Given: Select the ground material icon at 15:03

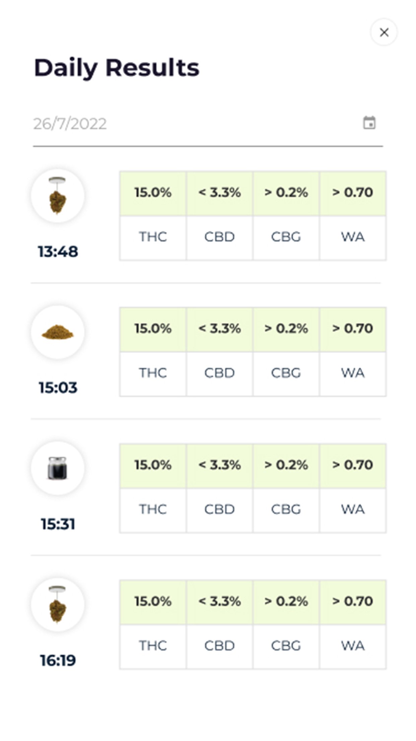Looking at the screenshot, I should [58, 332].
